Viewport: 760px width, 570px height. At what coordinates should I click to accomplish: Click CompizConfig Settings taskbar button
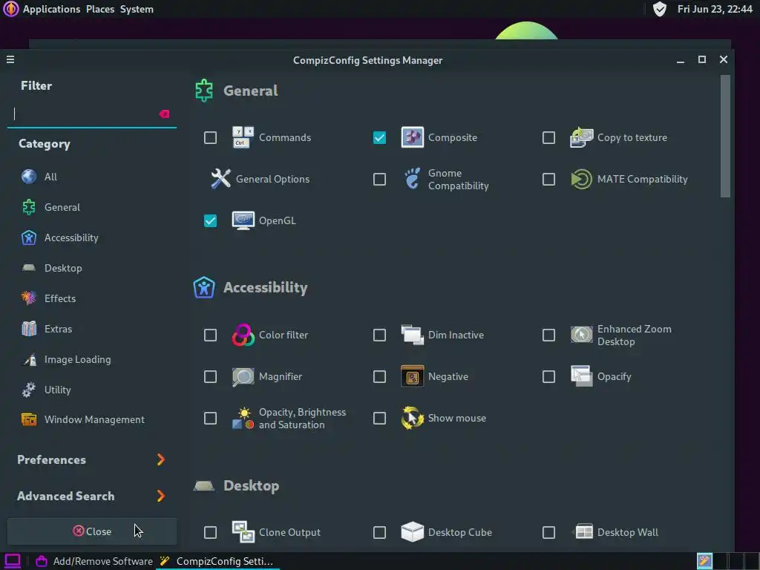click(217, 561)
